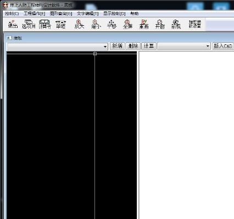Open the 加密锁设置 (dongle settings) toolbar item

195,24
